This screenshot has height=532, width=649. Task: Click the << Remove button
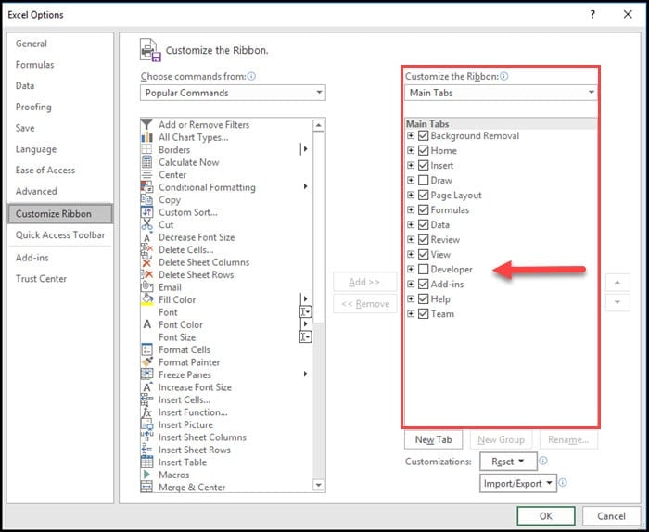tap(364, 304)
